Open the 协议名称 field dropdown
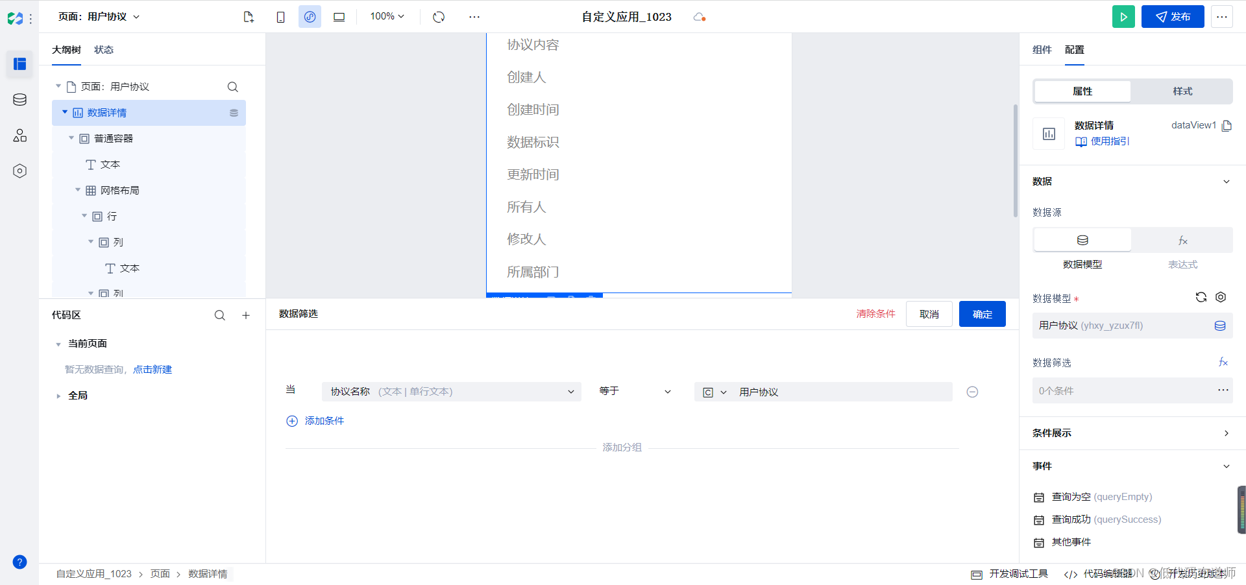The image size is (1246, 585). (x=452, y=392)
